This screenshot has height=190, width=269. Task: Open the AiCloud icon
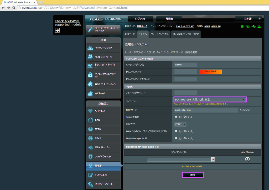90,93
